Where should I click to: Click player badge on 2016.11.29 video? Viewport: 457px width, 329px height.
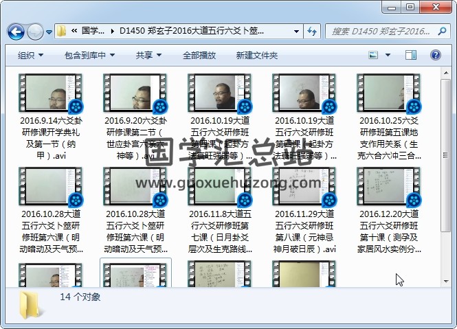329,200
